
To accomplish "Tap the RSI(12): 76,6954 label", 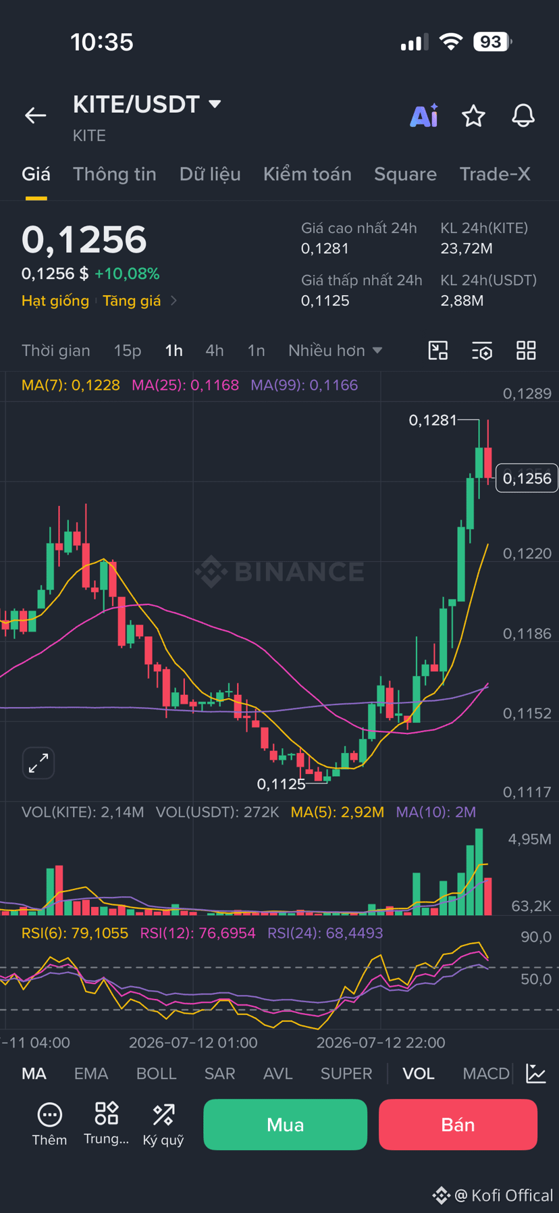I will [x=198, y=933].
